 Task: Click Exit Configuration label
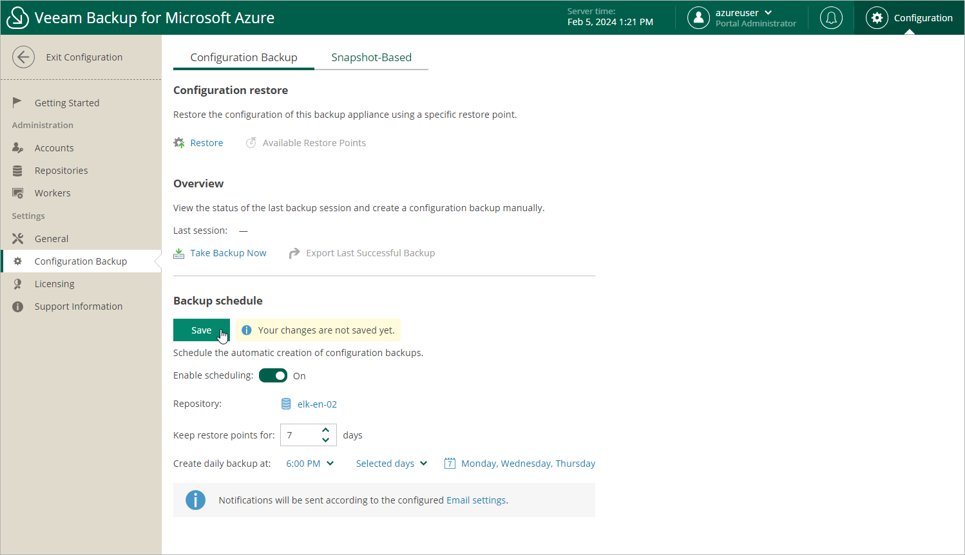(x=84, y=57)
